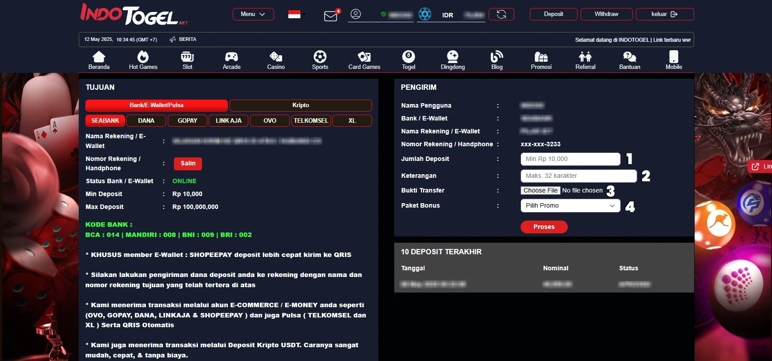Expand the Pilih Promo dropdown

pos(570,205)
